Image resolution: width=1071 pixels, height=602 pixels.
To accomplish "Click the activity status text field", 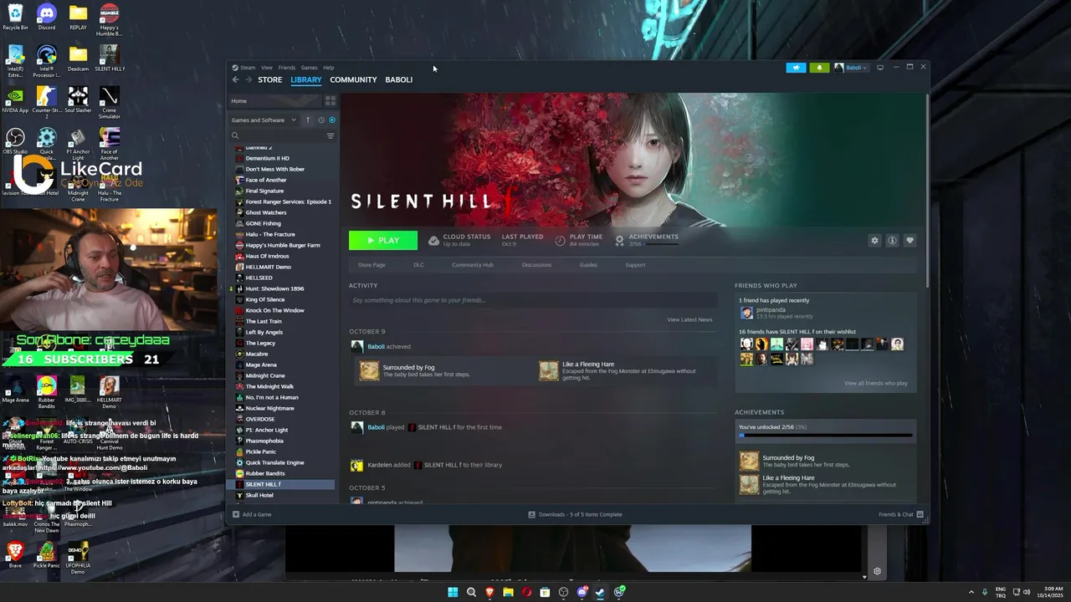I will coord(533,300).
